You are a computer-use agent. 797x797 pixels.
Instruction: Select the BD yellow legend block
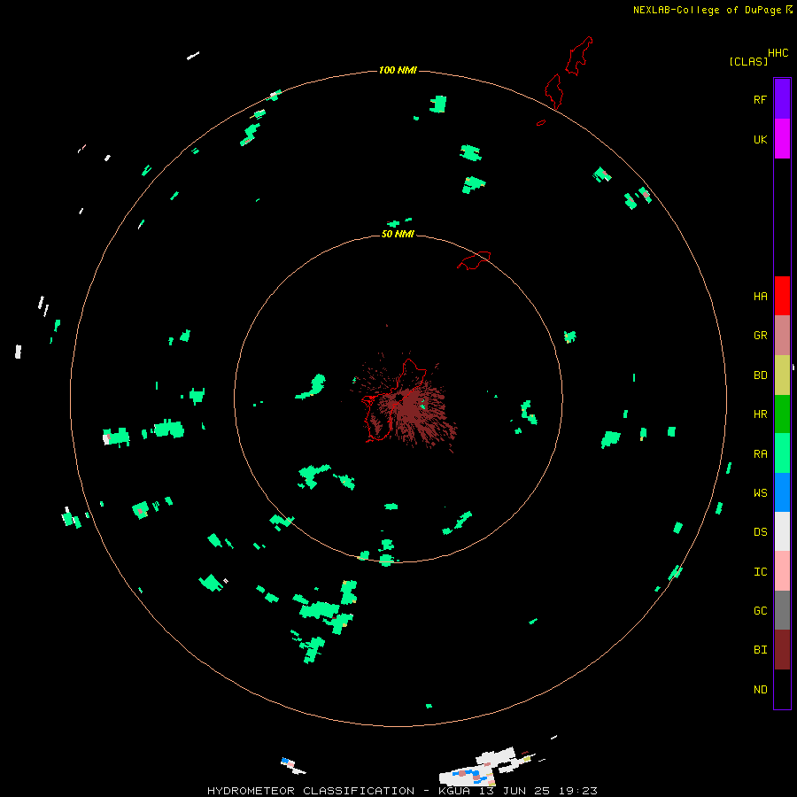coord(782,375)
